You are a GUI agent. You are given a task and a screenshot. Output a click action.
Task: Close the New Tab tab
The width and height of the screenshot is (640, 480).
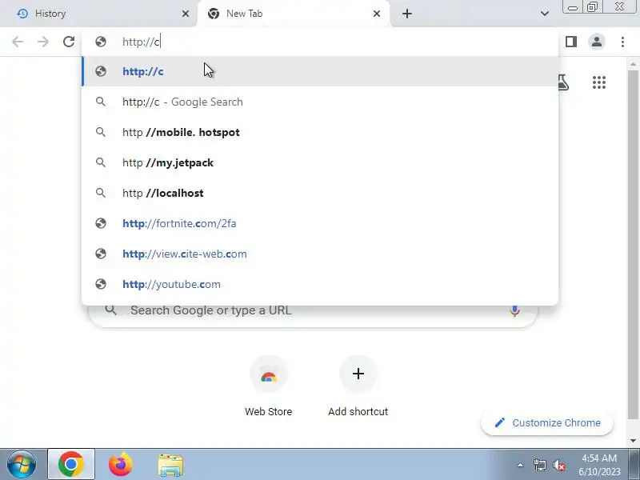tap(377, 14)
